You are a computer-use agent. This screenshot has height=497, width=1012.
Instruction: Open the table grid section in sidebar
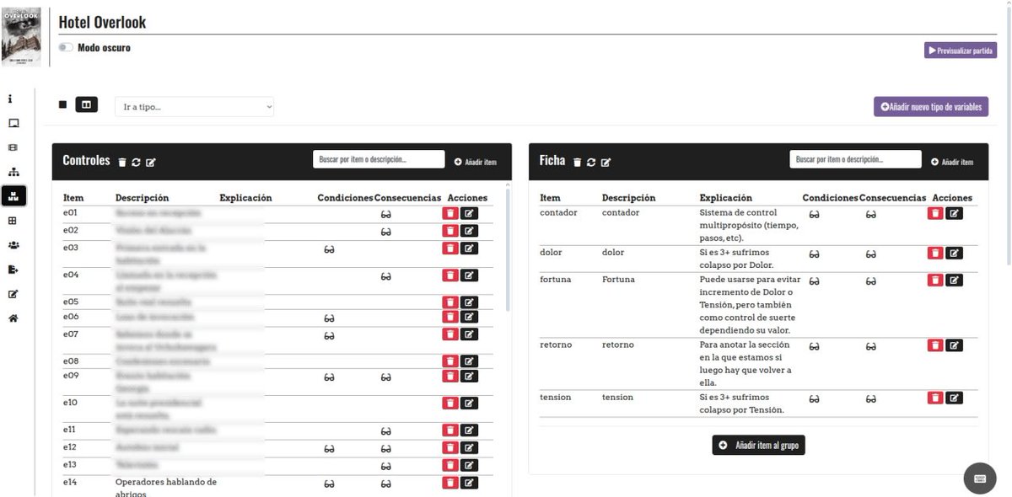coord(13,221)
